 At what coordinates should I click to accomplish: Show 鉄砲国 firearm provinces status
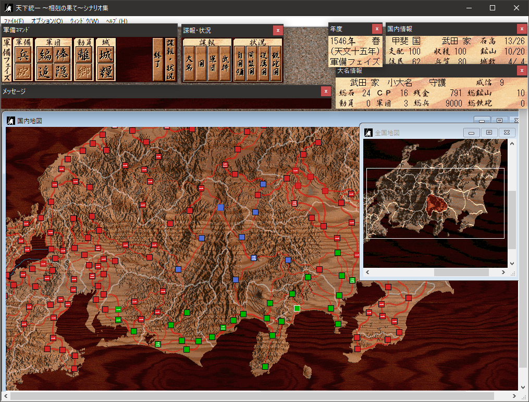pos(276,63)
